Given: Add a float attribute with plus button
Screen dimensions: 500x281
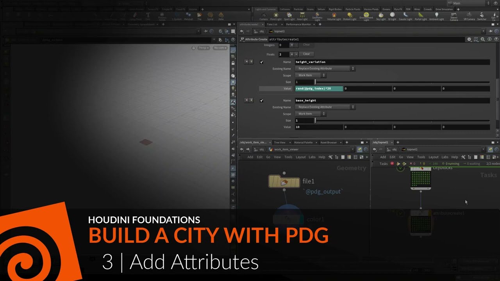Looking at the screenshot, I should click(x=291, y=54).
